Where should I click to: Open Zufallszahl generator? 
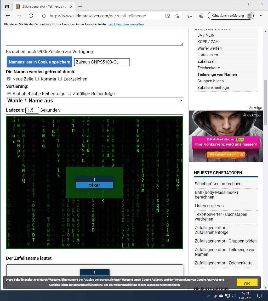tap(207, 61)
